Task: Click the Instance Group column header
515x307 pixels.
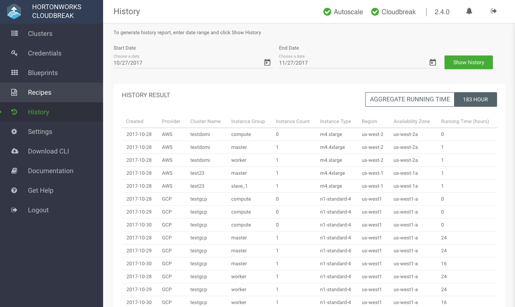Action: click(248, 121)
